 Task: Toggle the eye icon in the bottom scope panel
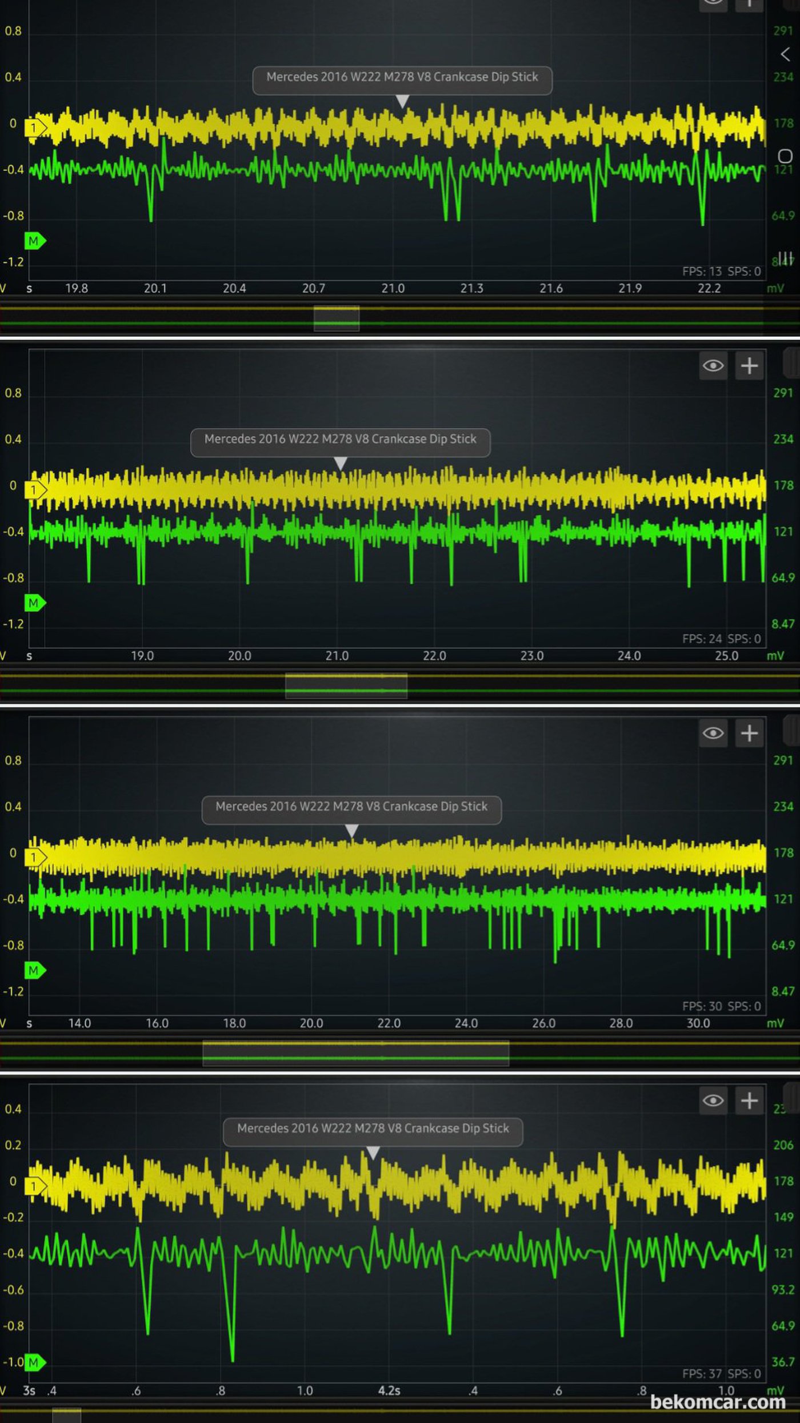click(x=713, y=1101)
